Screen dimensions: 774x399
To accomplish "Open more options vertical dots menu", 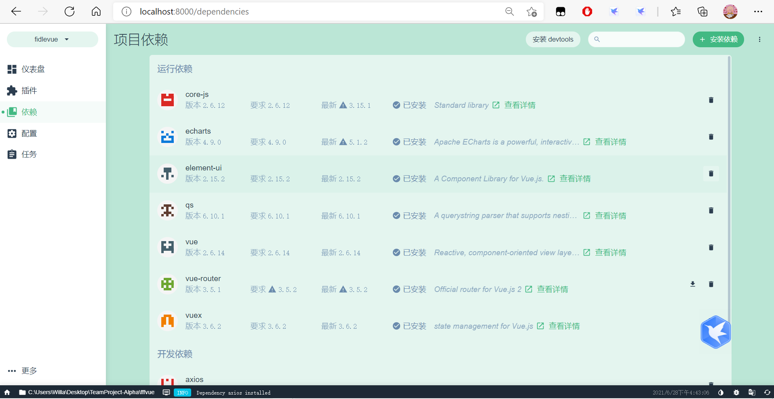I will 759,39.
